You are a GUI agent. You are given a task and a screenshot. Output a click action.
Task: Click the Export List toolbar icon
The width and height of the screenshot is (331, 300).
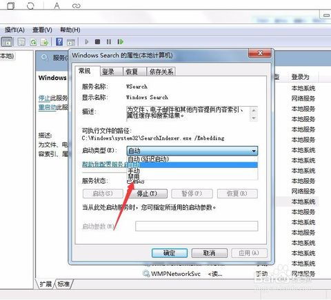click(44, 42)
